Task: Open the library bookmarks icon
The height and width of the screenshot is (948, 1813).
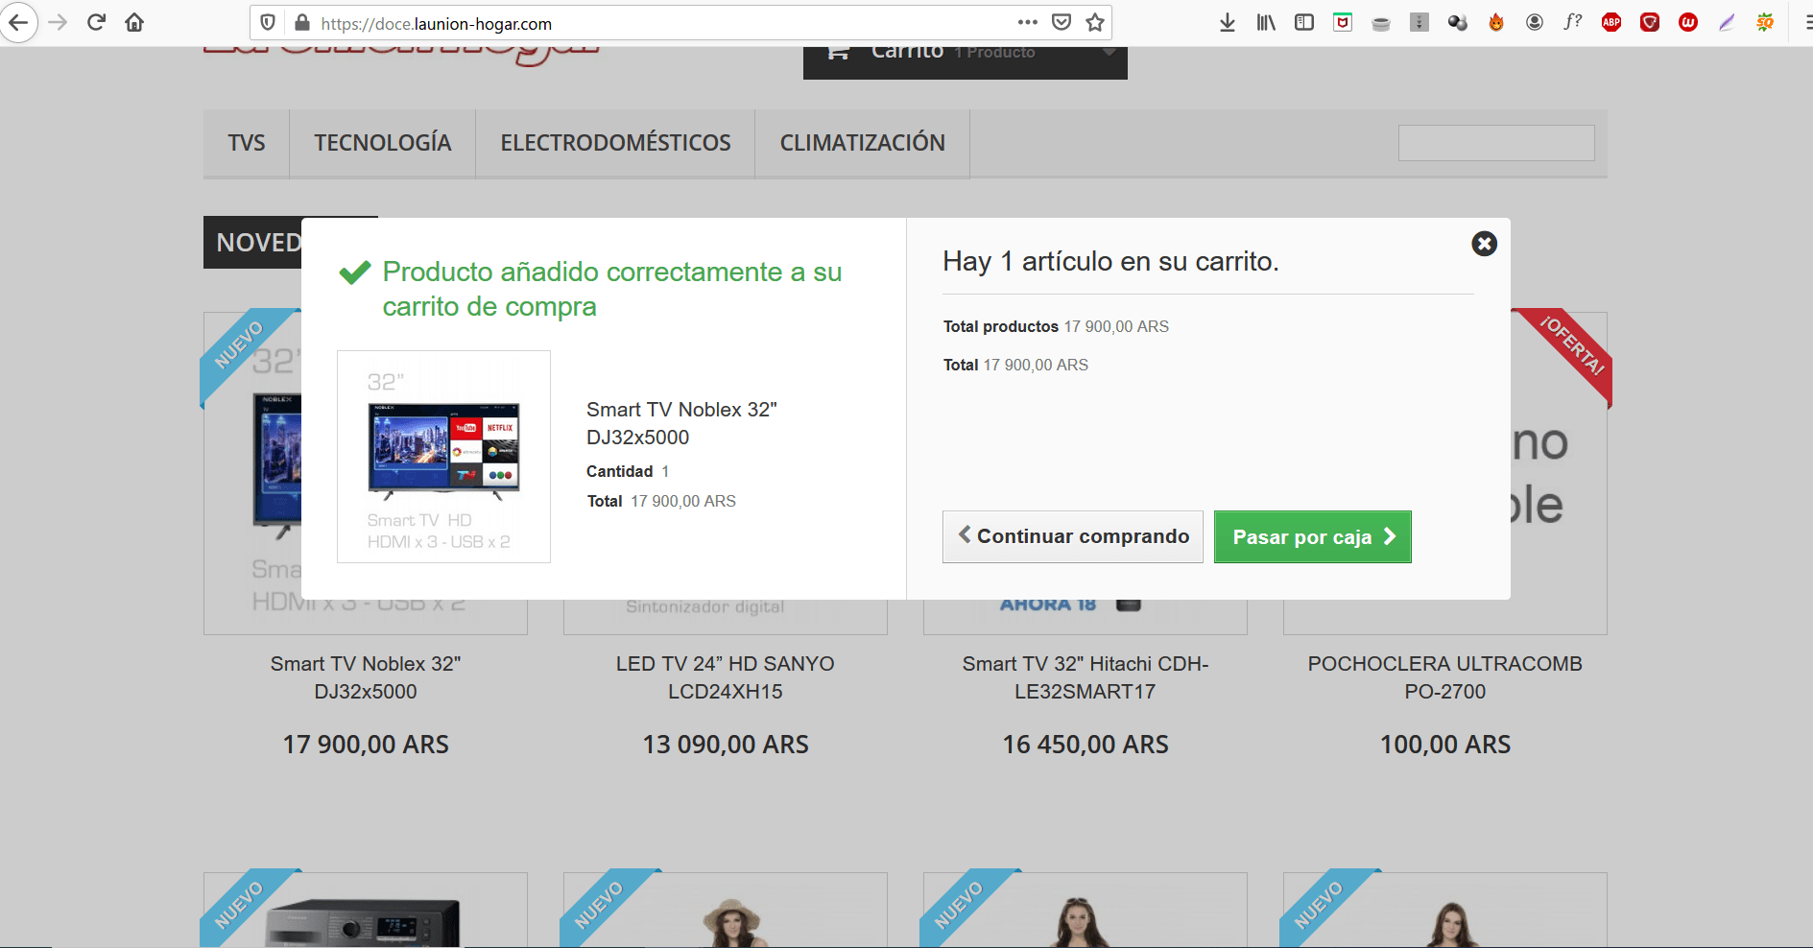Action: pos(1266,23)
